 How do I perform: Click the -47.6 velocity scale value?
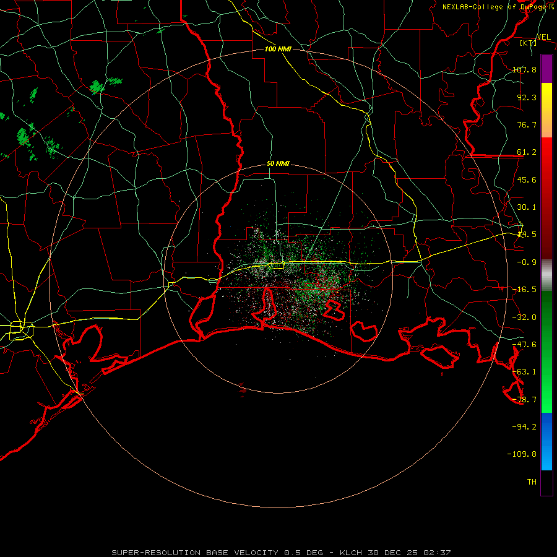[524, 345]
